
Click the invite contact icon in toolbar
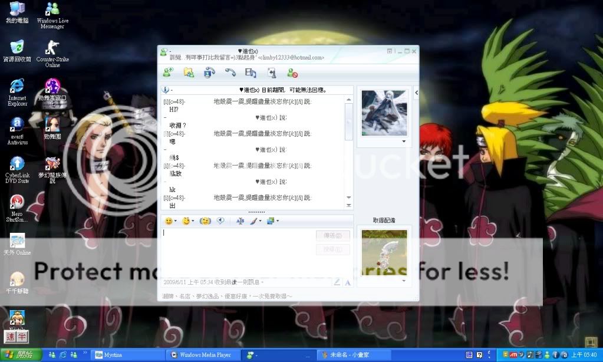point(169,73)
